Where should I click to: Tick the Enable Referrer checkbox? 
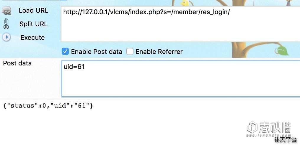pos(130,52)
